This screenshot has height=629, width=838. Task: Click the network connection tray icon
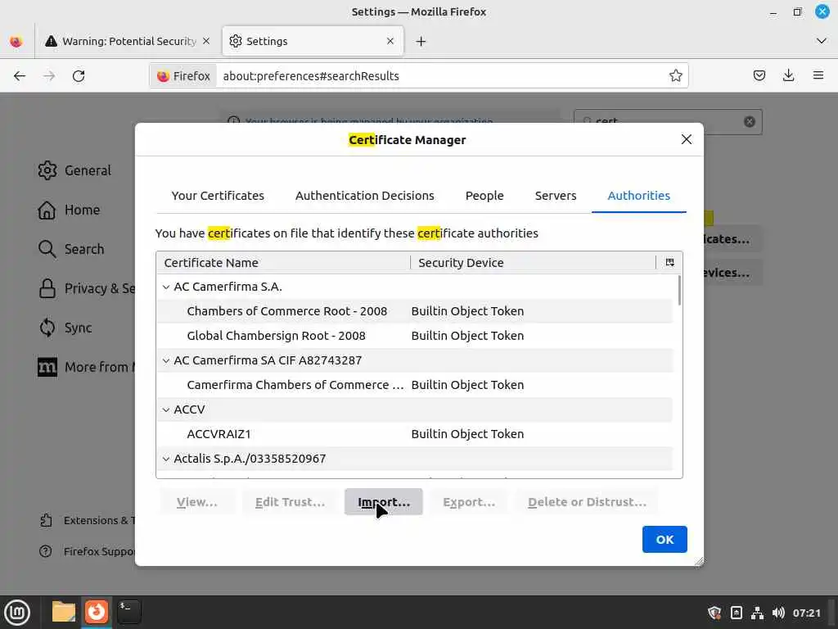point(757,613)
